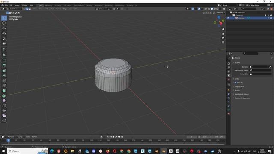This screenshot has height=154, width=274.
Task: Jump to the timeline start button
Action: [107, 137]
